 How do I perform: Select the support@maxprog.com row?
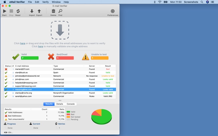pos(60,86)
